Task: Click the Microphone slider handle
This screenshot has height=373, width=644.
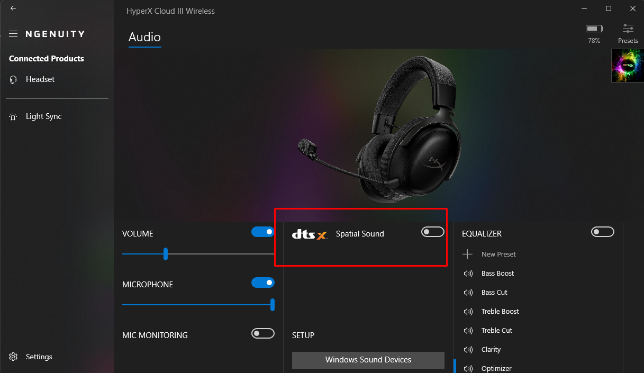Action: click(x=273, y=305)
